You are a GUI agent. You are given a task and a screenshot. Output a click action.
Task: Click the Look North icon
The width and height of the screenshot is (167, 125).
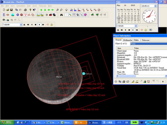pyautogui.click(x=83, y=10)
